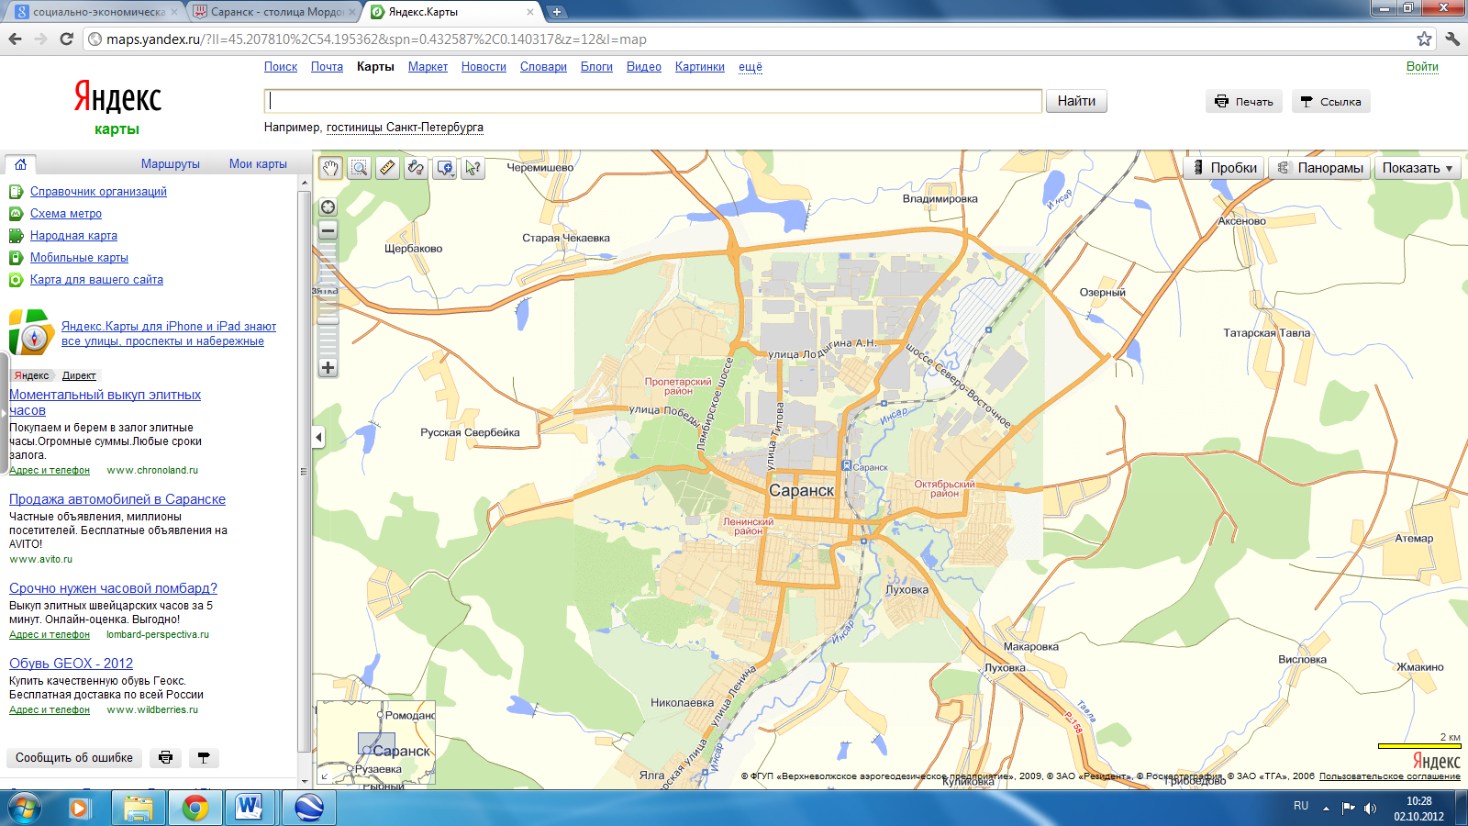1468x826 pixels.
Task: Open the Показать layers dropdown
Action: [1418, 168]
